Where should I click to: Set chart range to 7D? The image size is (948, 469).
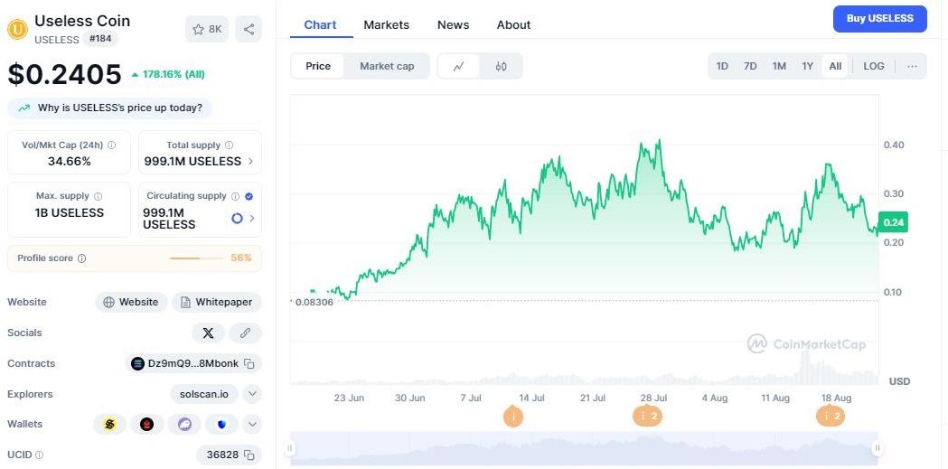pos(750,66)
